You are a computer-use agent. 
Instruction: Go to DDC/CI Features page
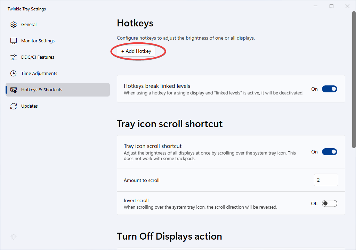[x=38, y=57]
